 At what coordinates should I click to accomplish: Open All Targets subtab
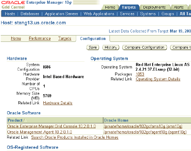pyautogui.click(x=185, y=14)
